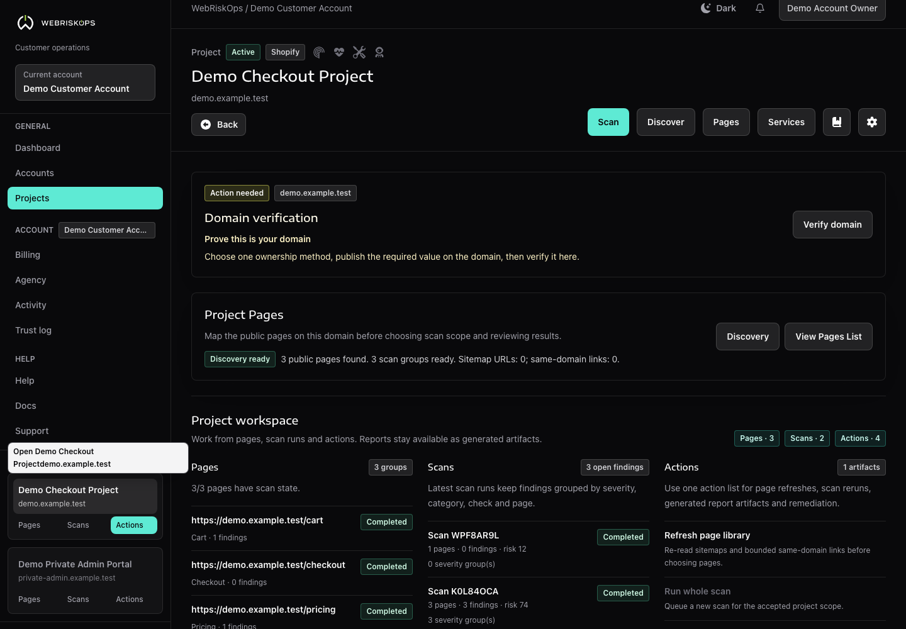Select Projects in the sidebar
Viewport: 906px width, 629px height.
click(x=85, y=198)
